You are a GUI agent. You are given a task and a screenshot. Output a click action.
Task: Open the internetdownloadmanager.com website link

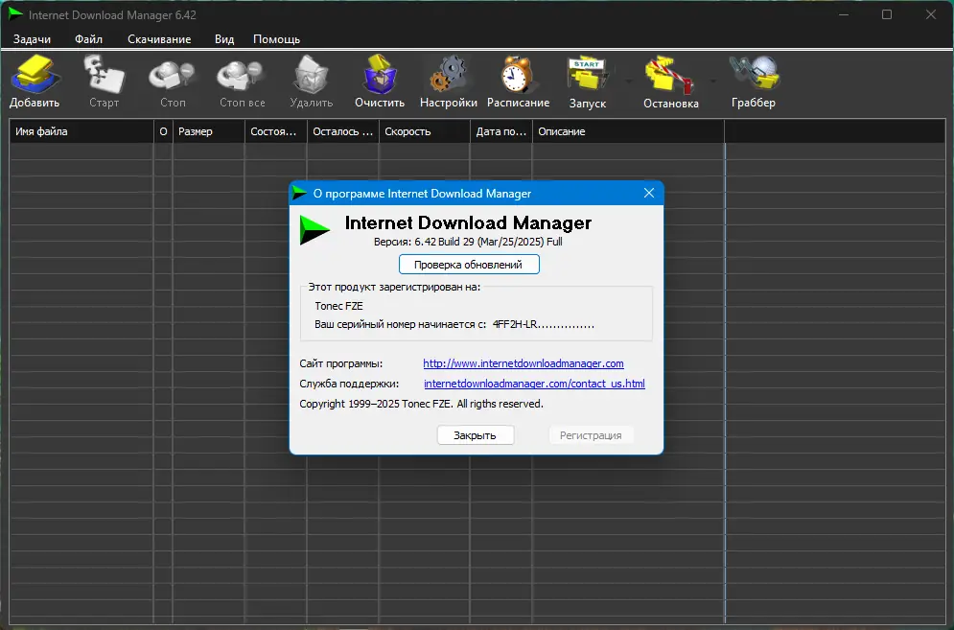[x=524, y=363]
